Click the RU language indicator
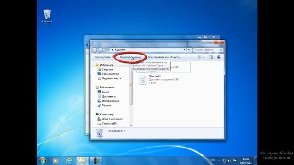The width and height of the screenshot is (294, 165). click(x=213, y=160)
